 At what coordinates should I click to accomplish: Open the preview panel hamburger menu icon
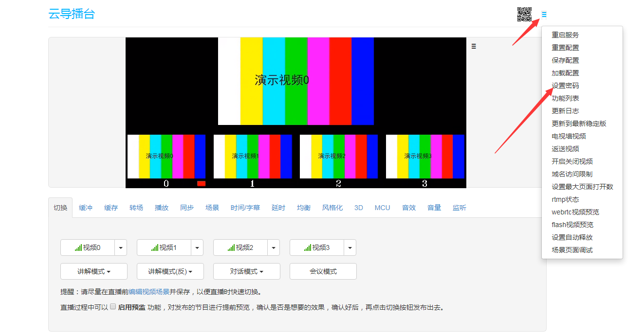point(474,46)
